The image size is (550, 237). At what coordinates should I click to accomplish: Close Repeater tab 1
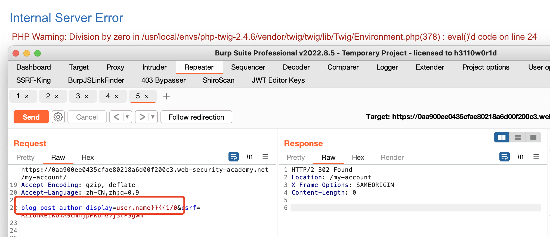[x=27, y=96]
